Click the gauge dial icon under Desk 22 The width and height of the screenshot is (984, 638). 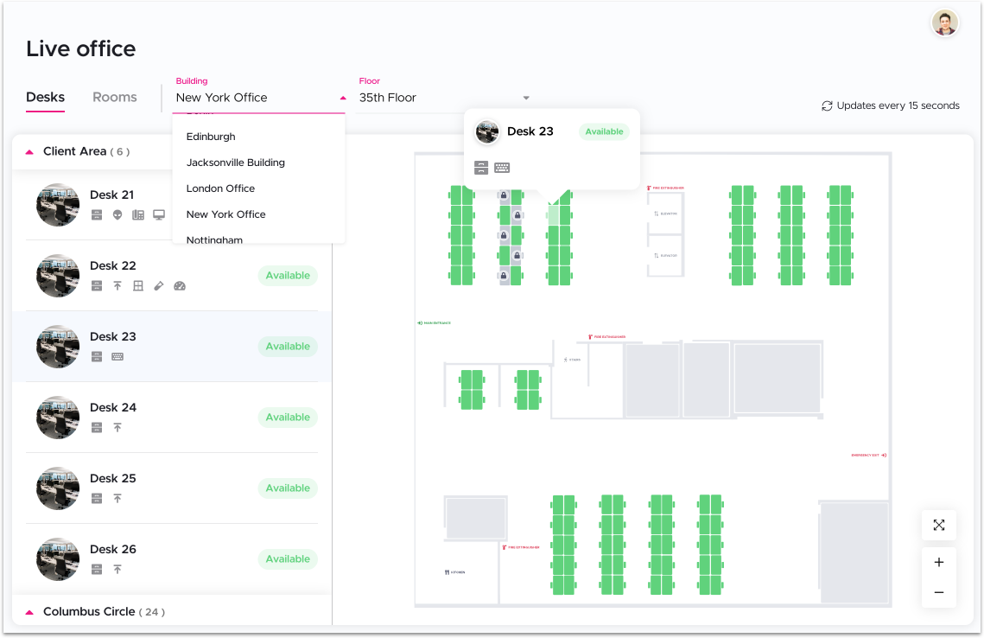click(180, 286)
